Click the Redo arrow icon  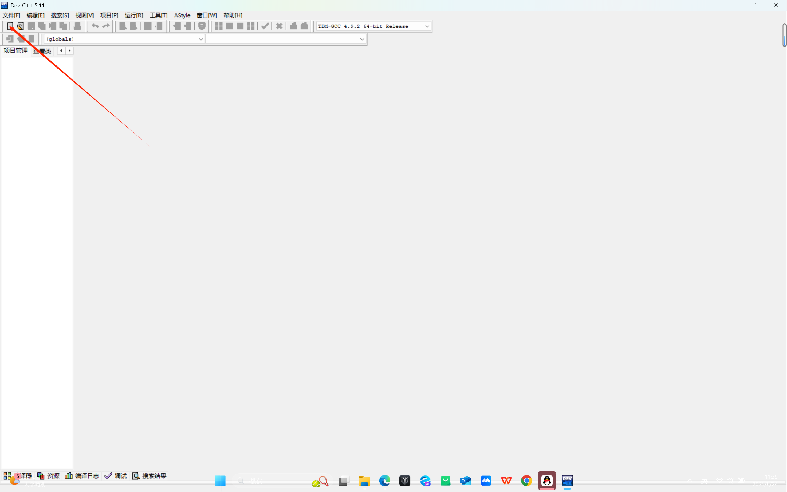[106, 26]
